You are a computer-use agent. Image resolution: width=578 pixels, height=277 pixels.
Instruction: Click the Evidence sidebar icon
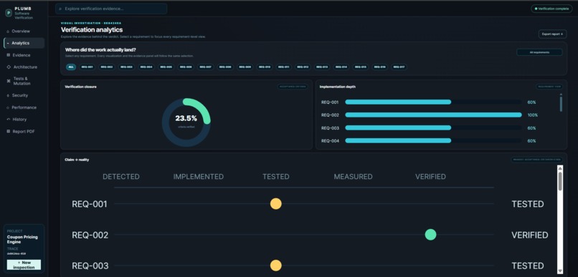point(9,55)
